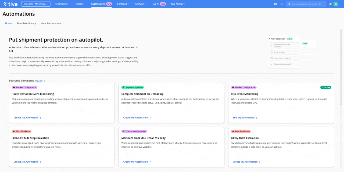Click the Featured Templates heading
Screen dimensions: 344x172
click(21, 81)
